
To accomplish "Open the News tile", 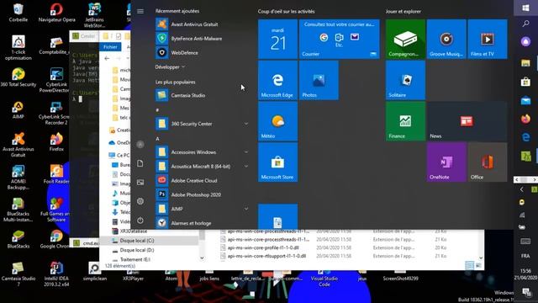I will coord(467,121).
